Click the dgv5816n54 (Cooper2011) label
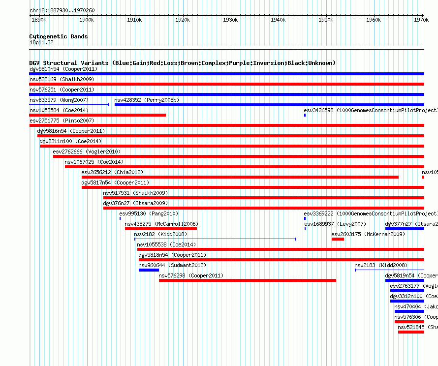The width and height of the screenshot is (438, 366). pos(71,131)
